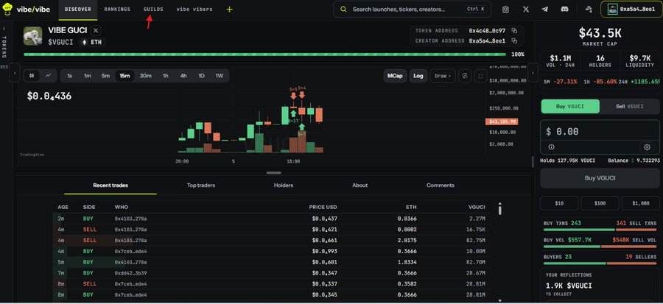Focus the search launches input field
Viewport: 663px width, 304px height.
[413, 10]
